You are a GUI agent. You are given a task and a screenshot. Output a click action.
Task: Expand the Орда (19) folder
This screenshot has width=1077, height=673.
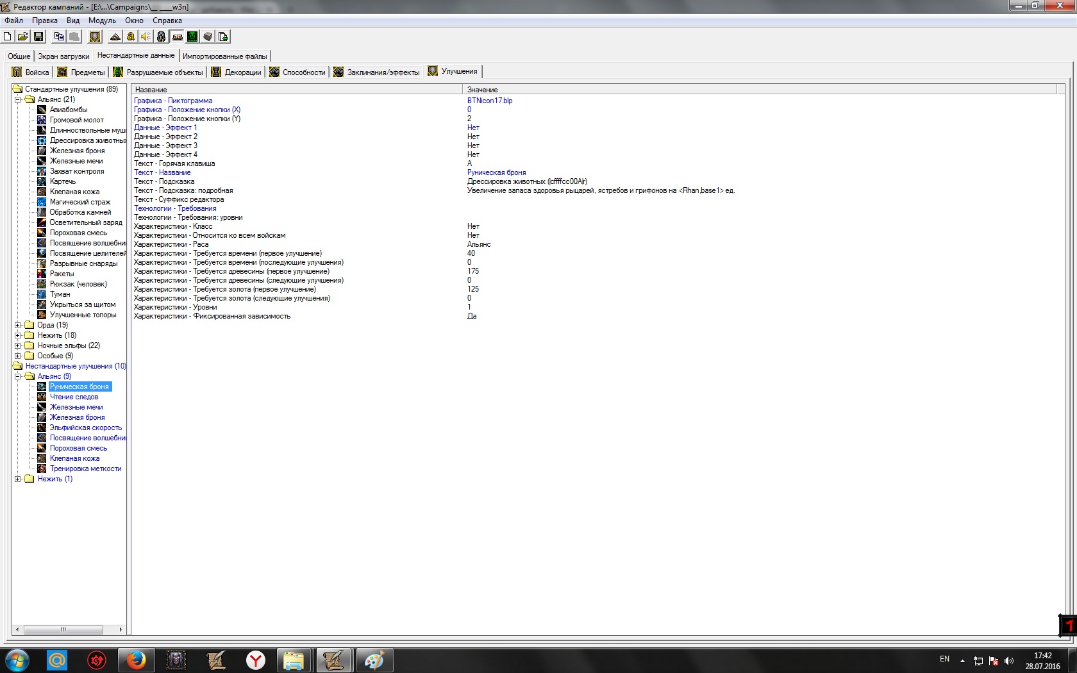pyautogui.click(x=18, y=325)
